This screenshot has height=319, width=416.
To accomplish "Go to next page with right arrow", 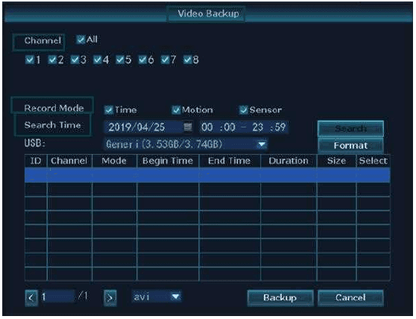I will click(x=110, y=298).
